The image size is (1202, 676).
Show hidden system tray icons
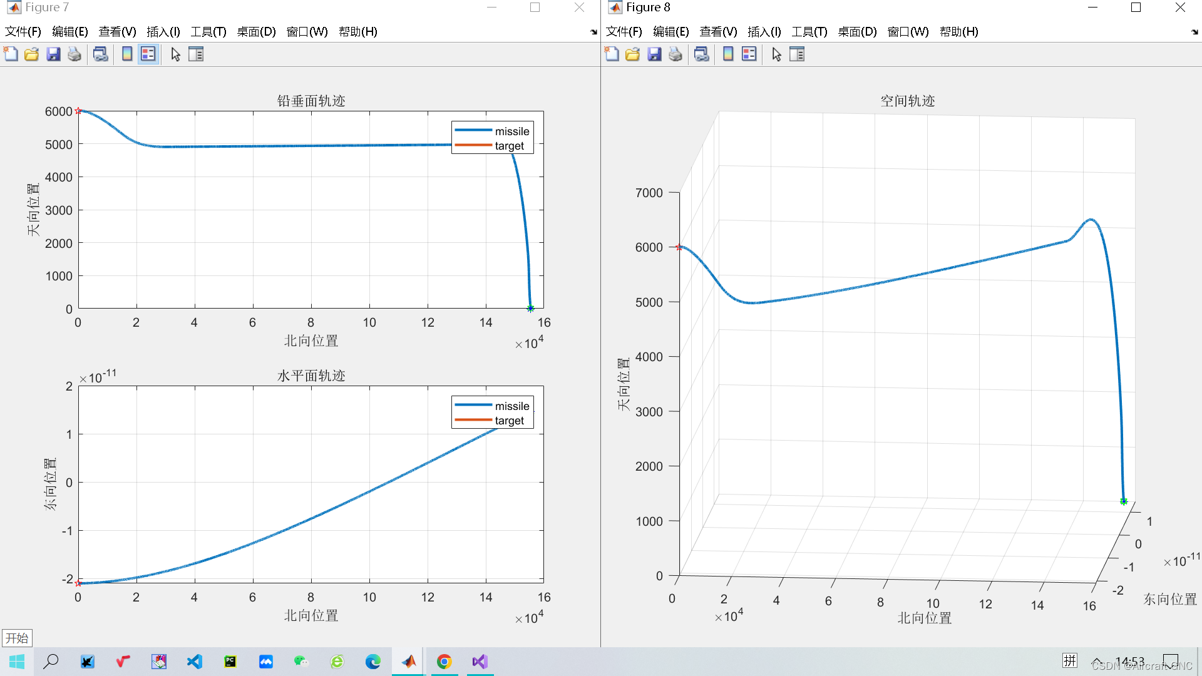click(1097, 662)
